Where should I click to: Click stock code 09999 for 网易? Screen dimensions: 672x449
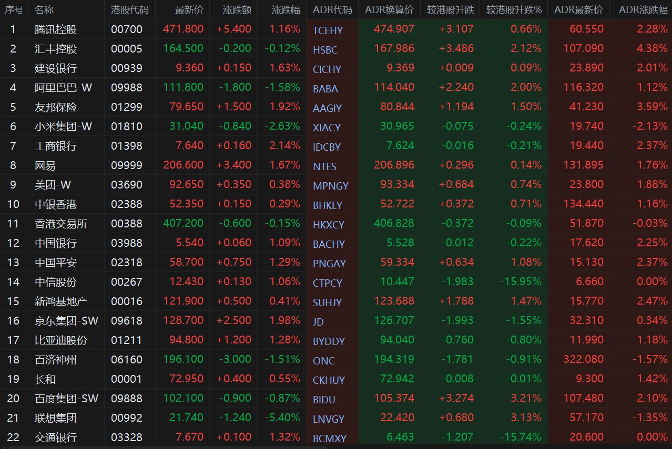[x=127, y=165]
